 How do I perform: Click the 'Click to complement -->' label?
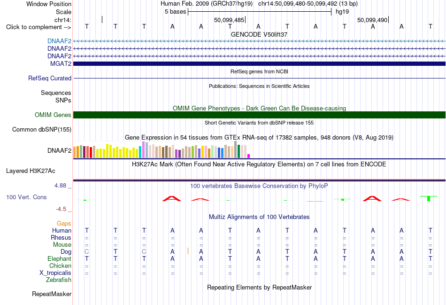38,27
